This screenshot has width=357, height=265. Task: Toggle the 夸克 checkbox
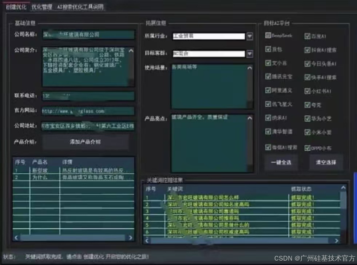tap(307, 105)
